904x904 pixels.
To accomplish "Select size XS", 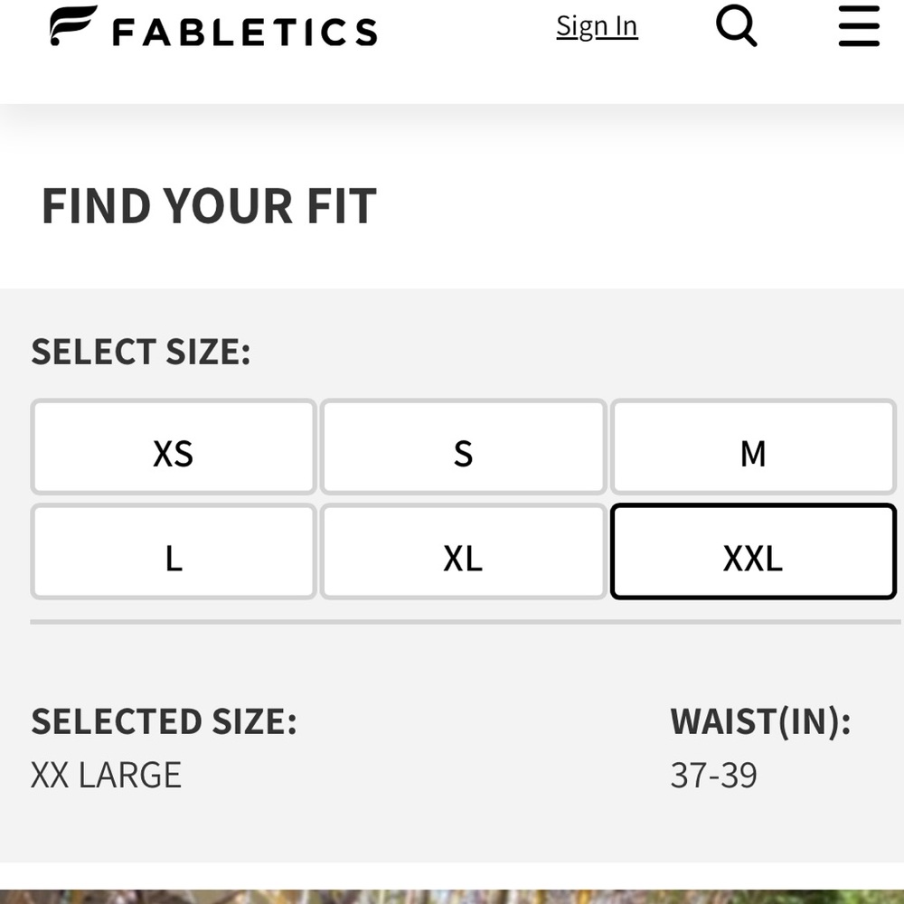I will pos(173,447).
